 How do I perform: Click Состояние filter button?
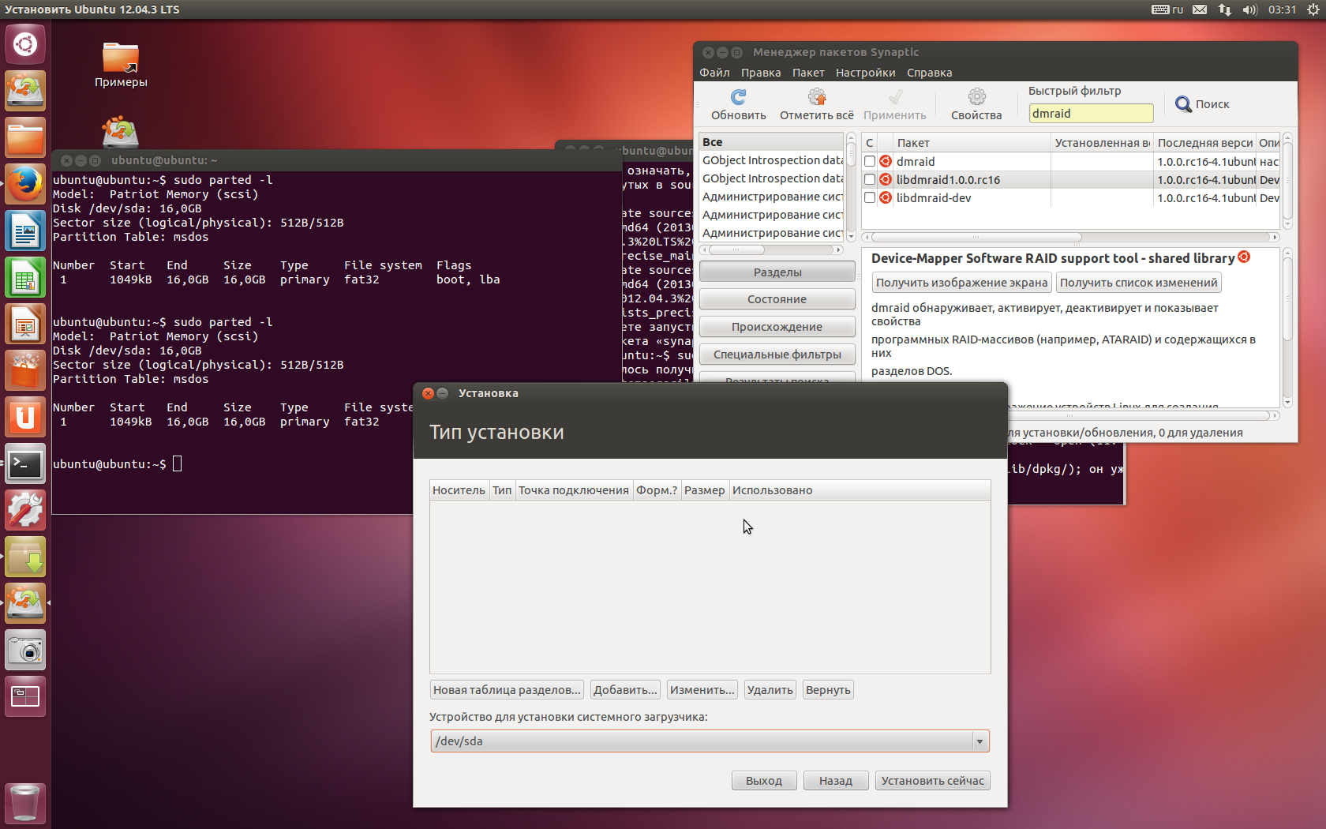click(777, 299)
